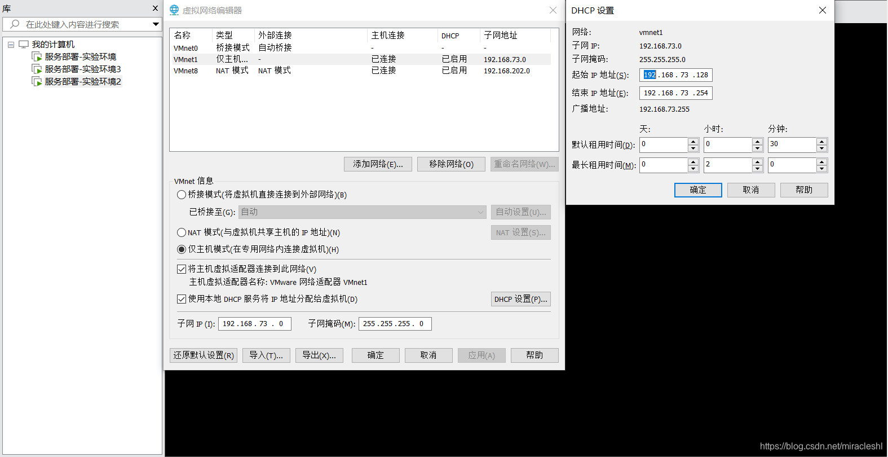Select 桥接模式 radio button
This screenshot has width=888, height=457.
[182, 195]
